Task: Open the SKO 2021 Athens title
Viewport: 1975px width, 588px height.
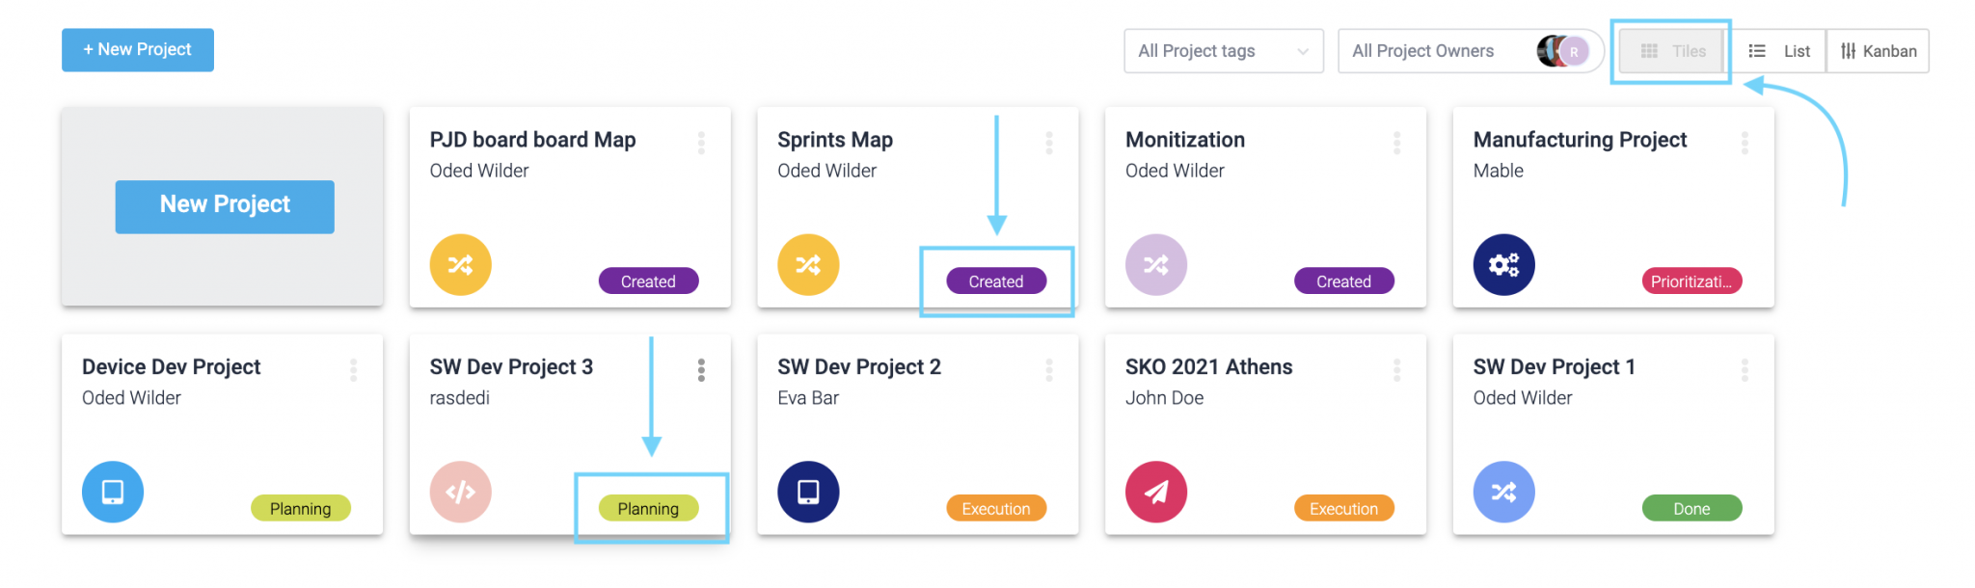Action: [x=1208, y=367]
